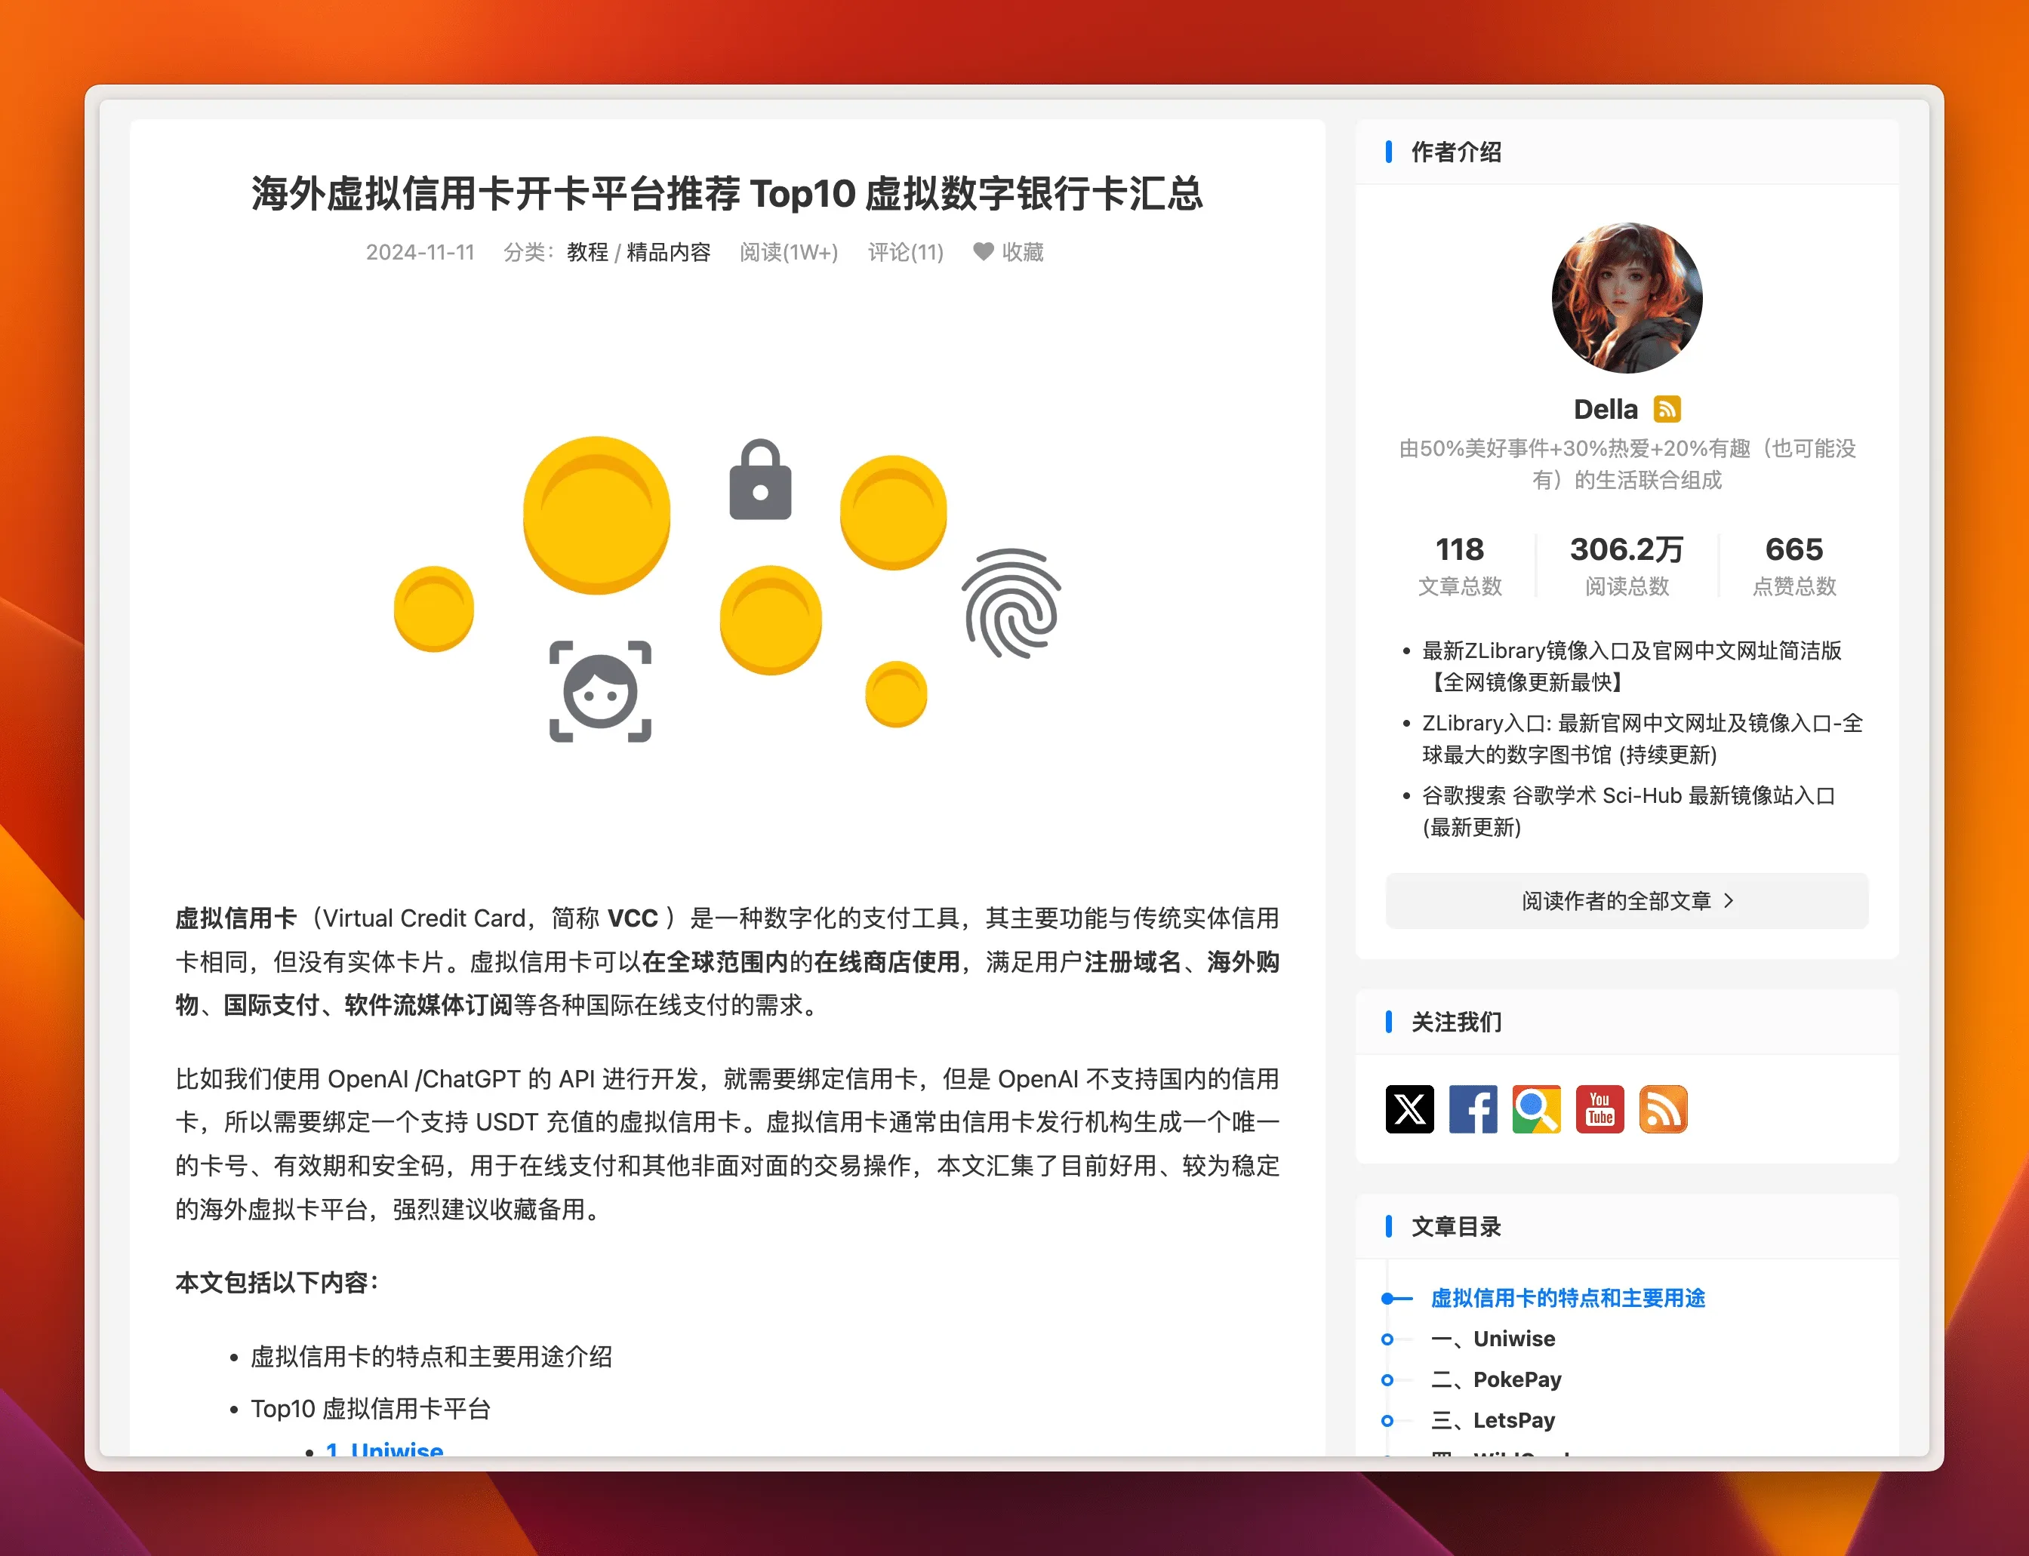Jump to 评论(11) comments link
Screen dimensions: 2029x1556
(x=905, y=252)
